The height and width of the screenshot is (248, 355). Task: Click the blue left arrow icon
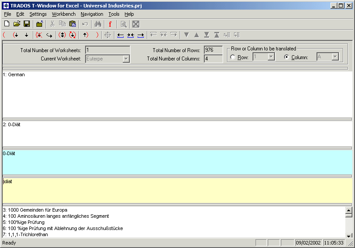pyautogui.click(x=120, y=35)
